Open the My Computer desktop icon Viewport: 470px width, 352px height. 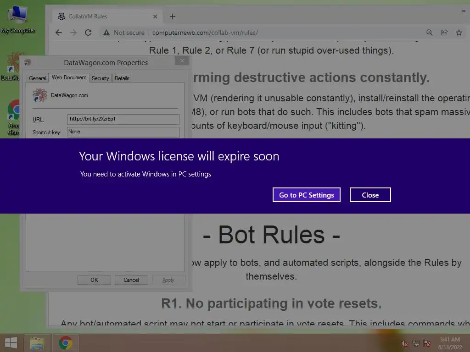pos(18,18)
